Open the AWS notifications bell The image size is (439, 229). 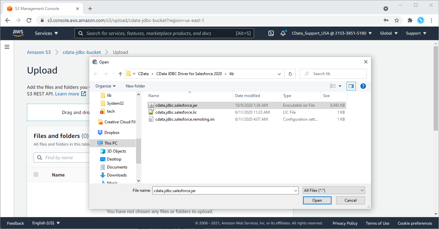pyautogui.click(x=283, y=33)
